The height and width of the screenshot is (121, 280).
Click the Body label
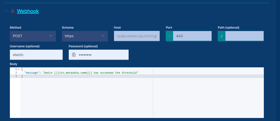13,64
